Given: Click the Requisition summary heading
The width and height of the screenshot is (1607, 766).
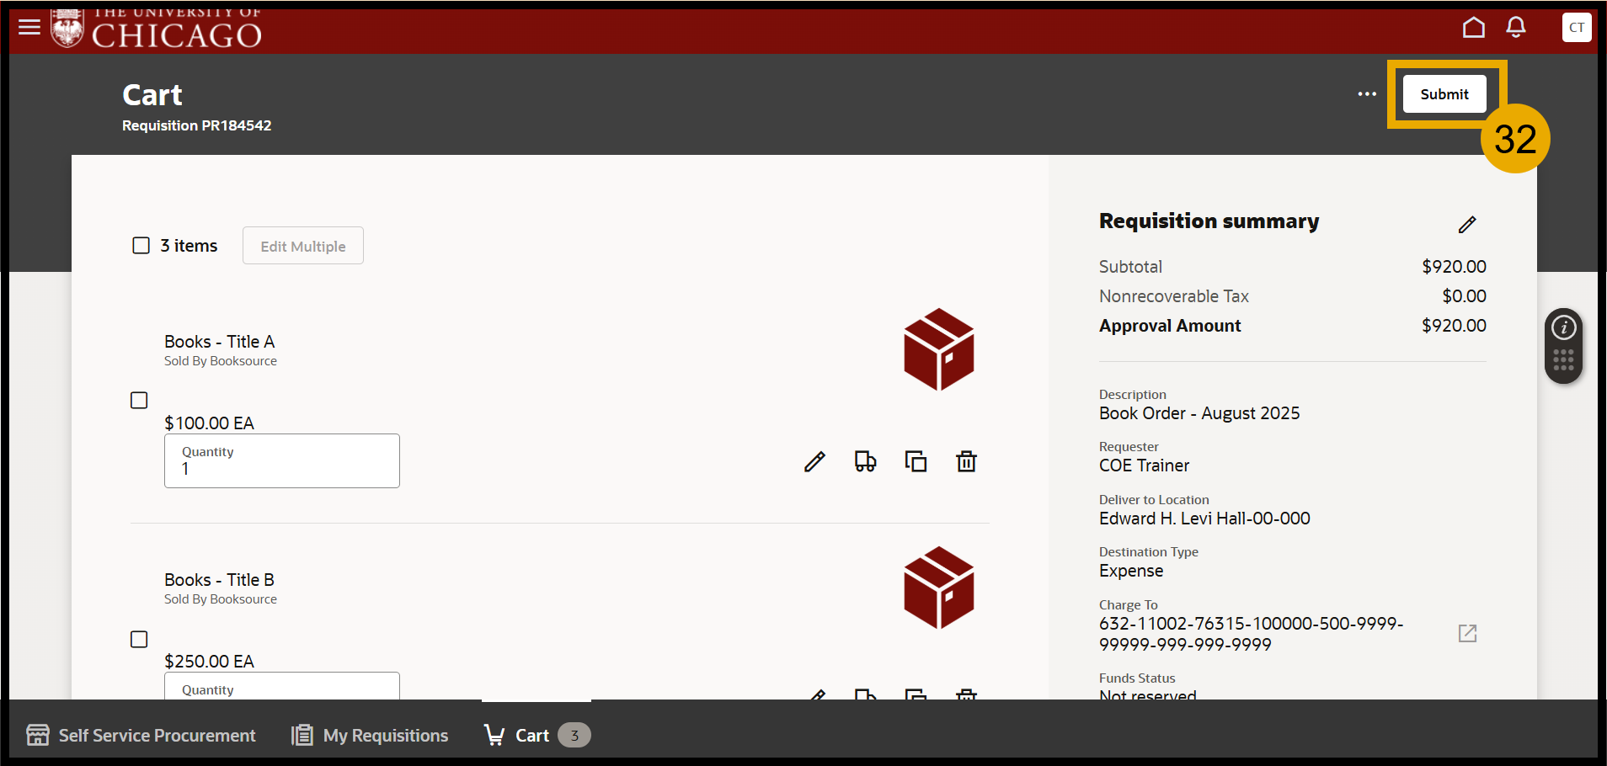Looking at the screenshot, I should [1209, 221].
